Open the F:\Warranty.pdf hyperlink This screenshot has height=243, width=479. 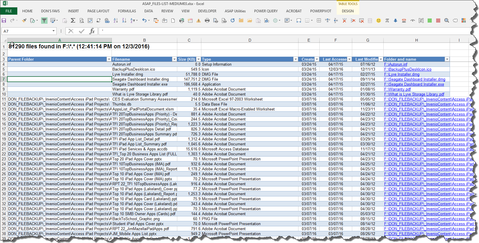tap(397, 89)
